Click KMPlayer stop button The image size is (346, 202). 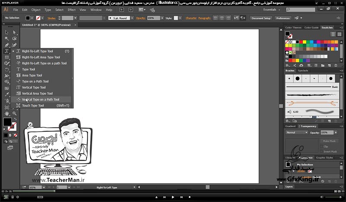tap(189, 197)
